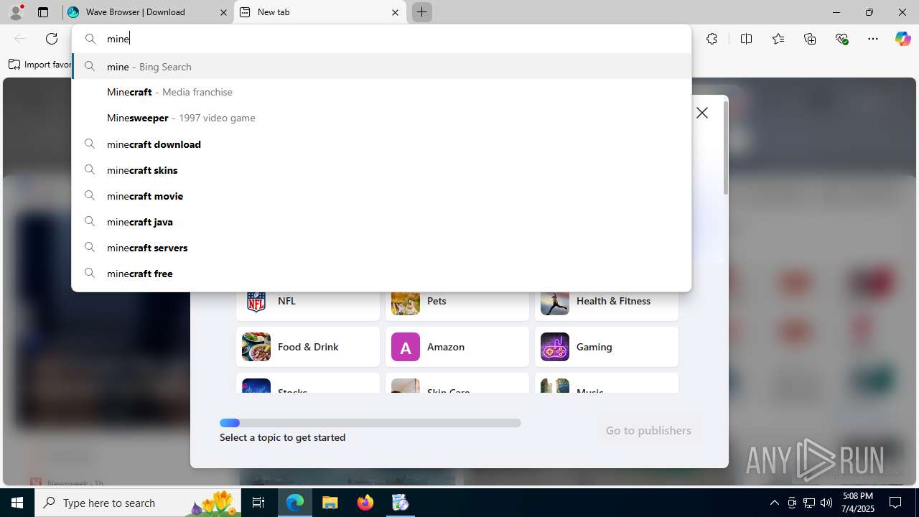Select Minesweeper 1997 video game suggestion
This screenshot has height=517, width=919.
coord(381,118)
